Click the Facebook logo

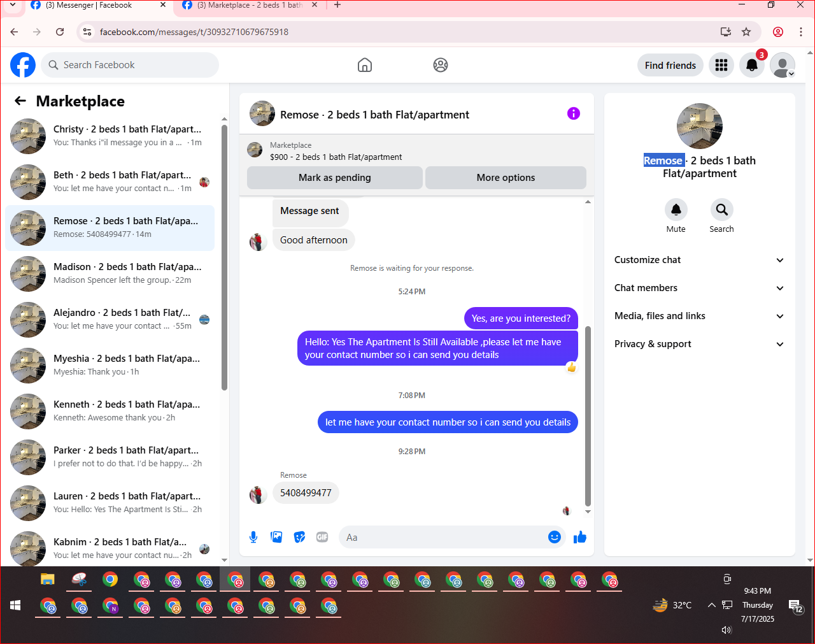pos(23,65)
